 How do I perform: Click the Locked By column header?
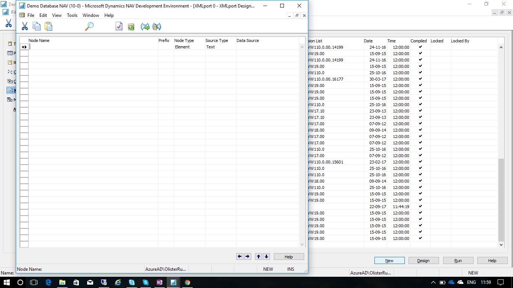(474, 41)
